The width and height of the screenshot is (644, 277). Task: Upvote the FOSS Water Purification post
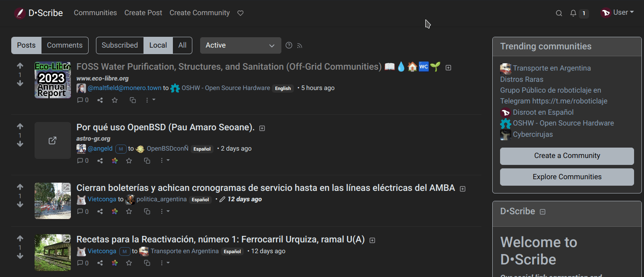[x=20, y=66]
